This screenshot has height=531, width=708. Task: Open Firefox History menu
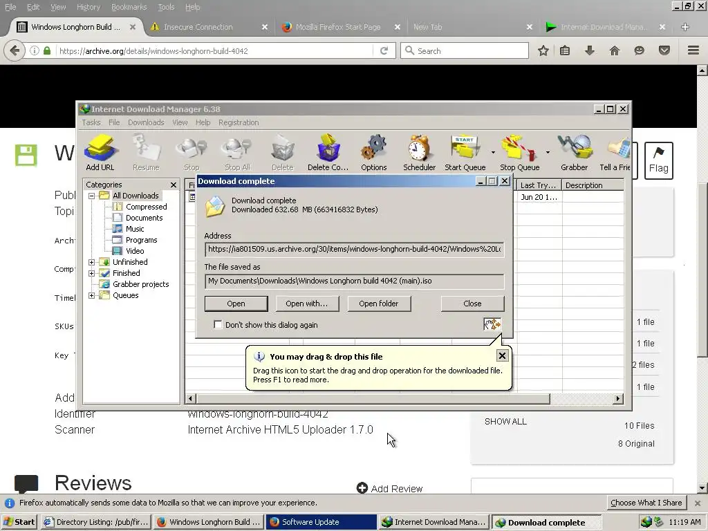pyautogui.click(x=88, y=7)
